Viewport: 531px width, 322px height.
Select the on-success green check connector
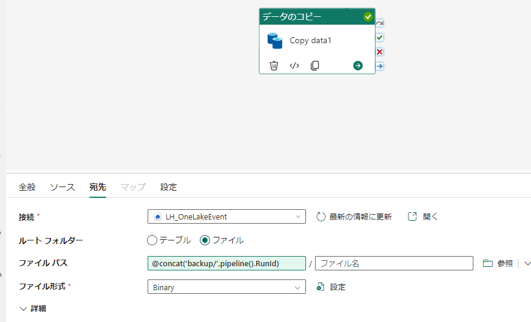pyautogui.click(x=380, y=37)
